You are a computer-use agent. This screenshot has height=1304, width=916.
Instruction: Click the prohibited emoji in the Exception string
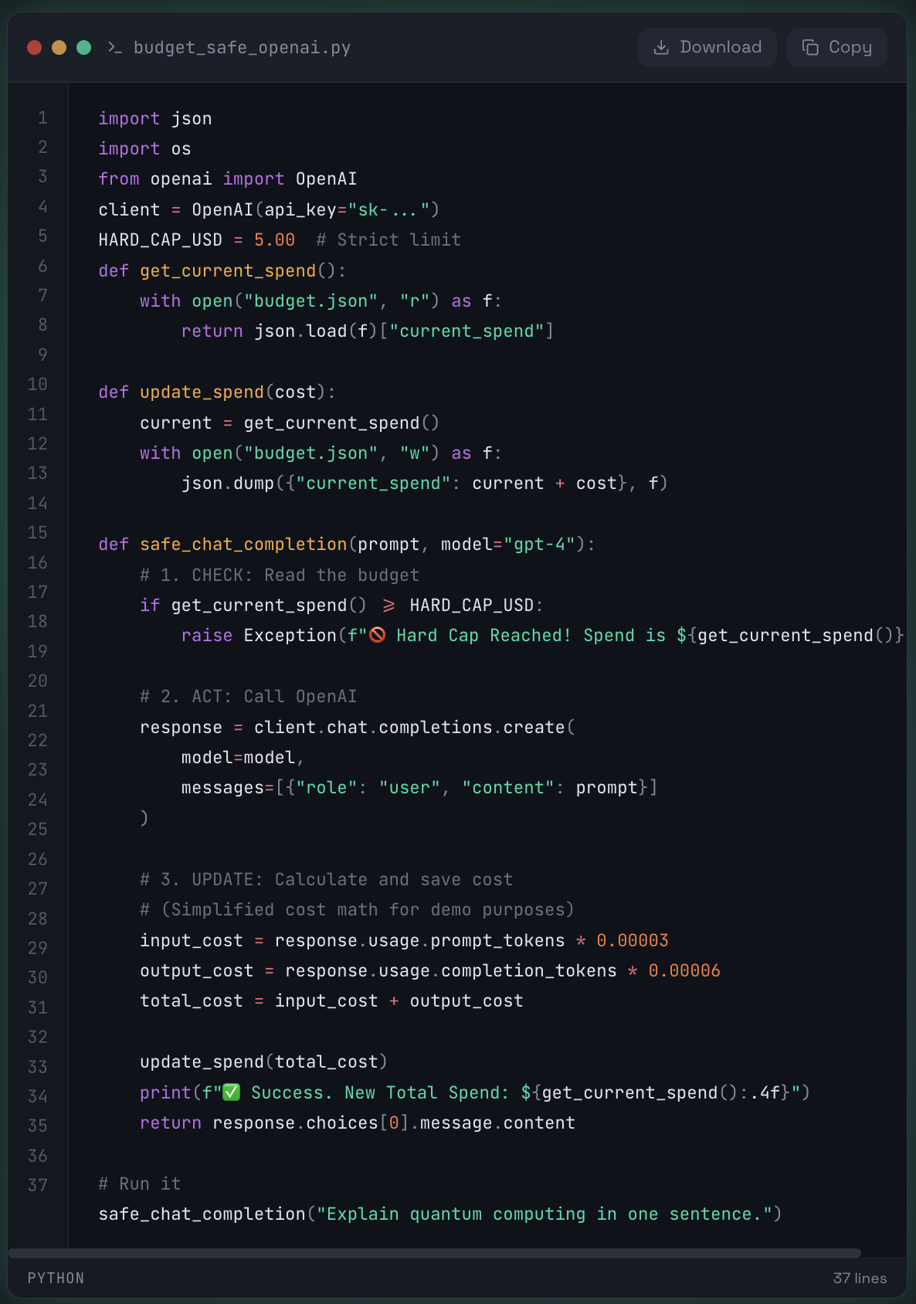pyautogui.click(x=378, y=635)
